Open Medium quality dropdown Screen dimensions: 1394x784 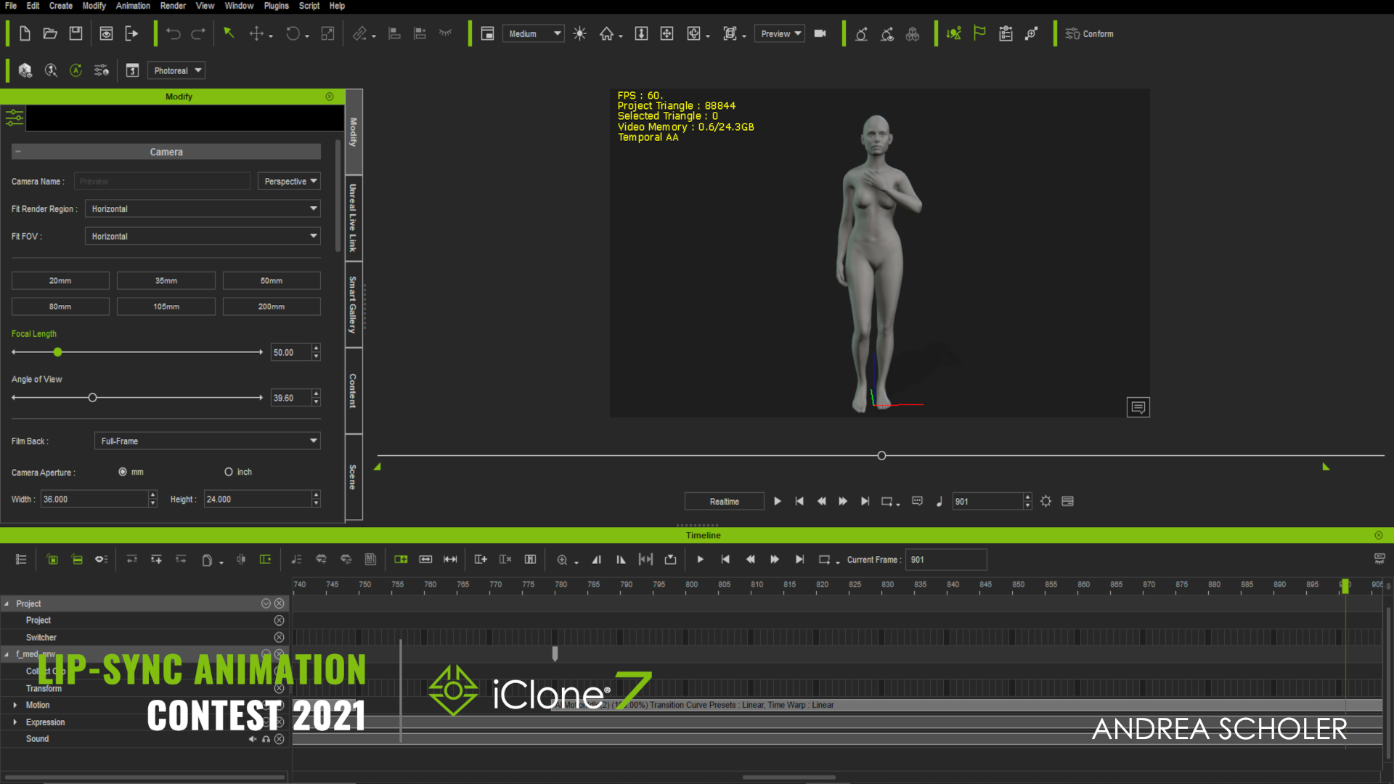click(534, 33)
